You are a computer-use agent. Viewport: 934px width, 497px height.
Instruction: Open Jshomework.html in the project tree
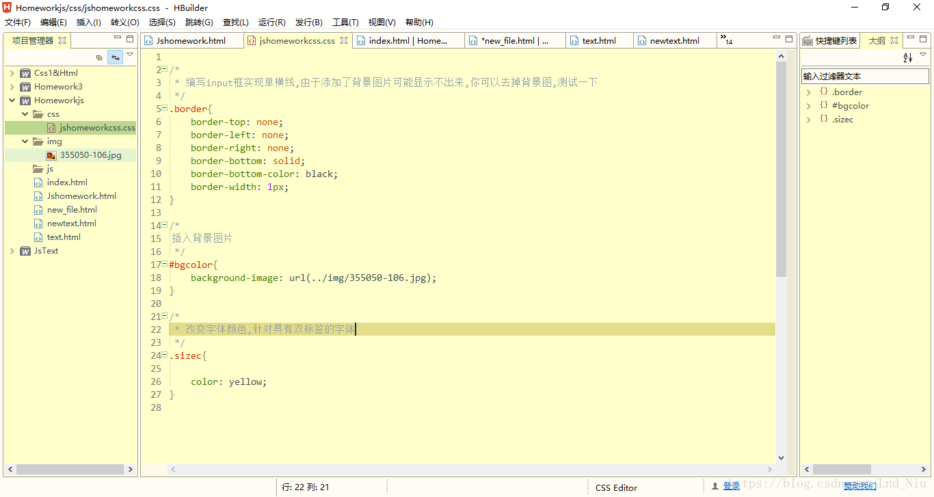(x=81, y=196)
